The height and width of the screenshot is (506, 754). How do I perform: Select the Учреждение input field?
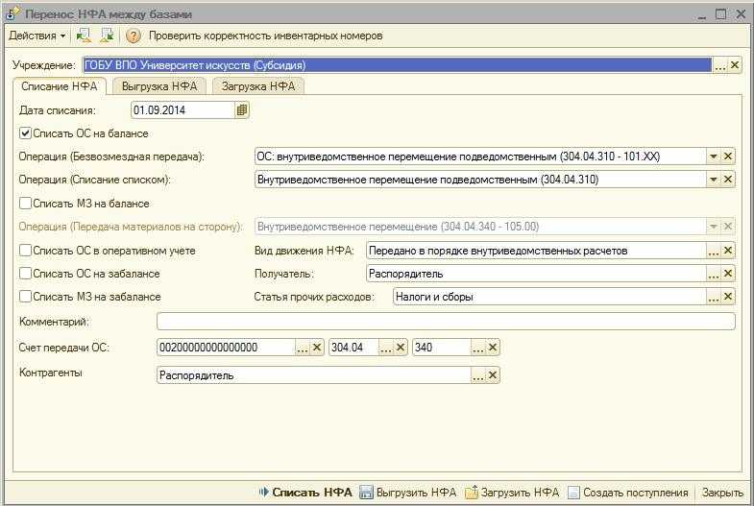(x=398, y=65)
